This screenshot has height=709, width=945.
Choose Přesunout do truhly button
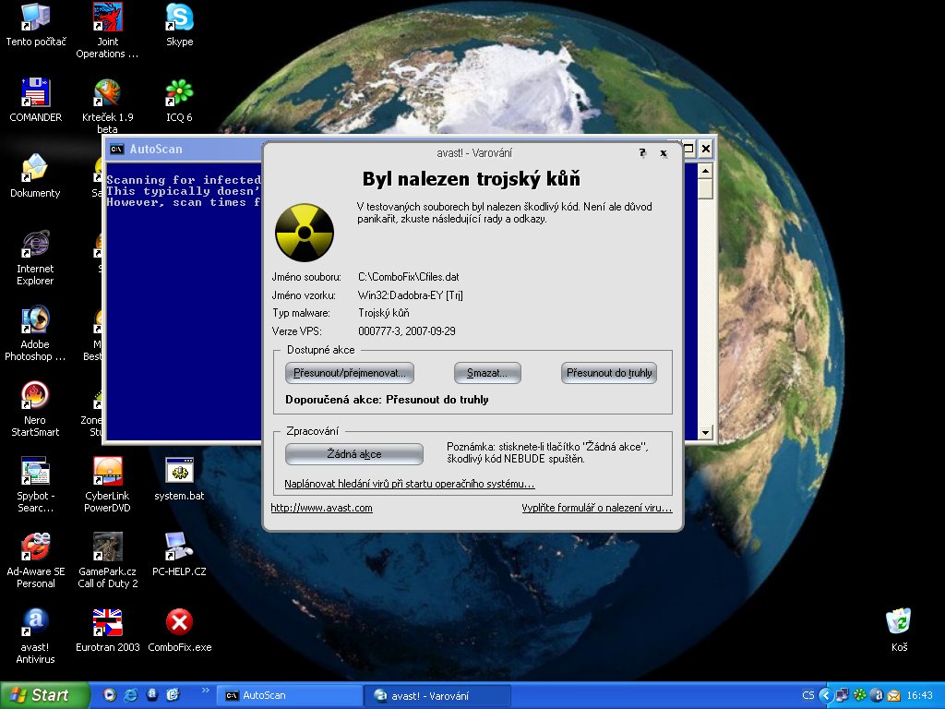[608, 373]
